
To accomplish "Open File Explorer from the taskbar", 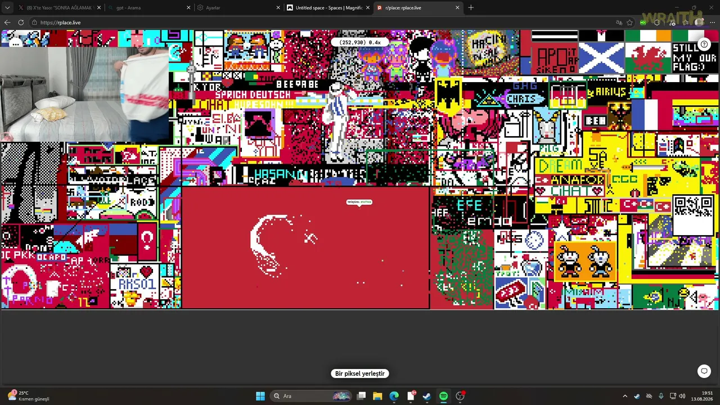I will coord(377,396).
